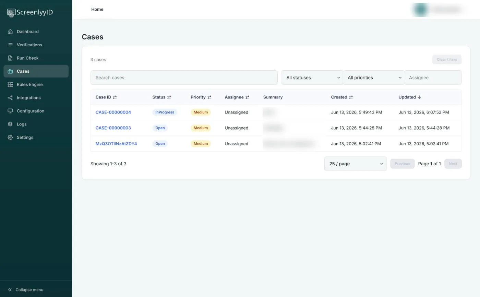Click the Clear filters button
This screenshot has width=480, height=297.
tap(447, 60)
